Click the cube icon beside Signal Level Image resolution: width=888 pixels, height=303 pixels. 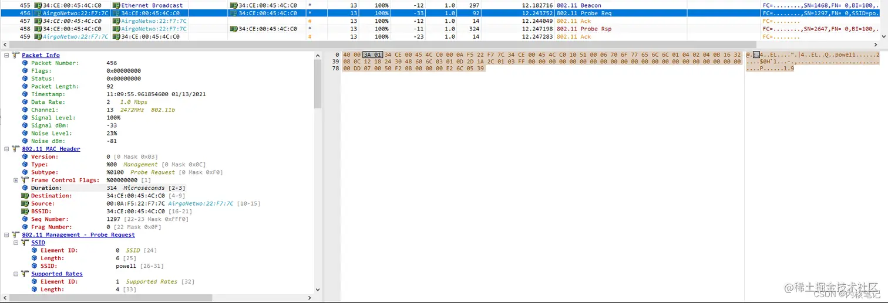[x=25, y=118]
